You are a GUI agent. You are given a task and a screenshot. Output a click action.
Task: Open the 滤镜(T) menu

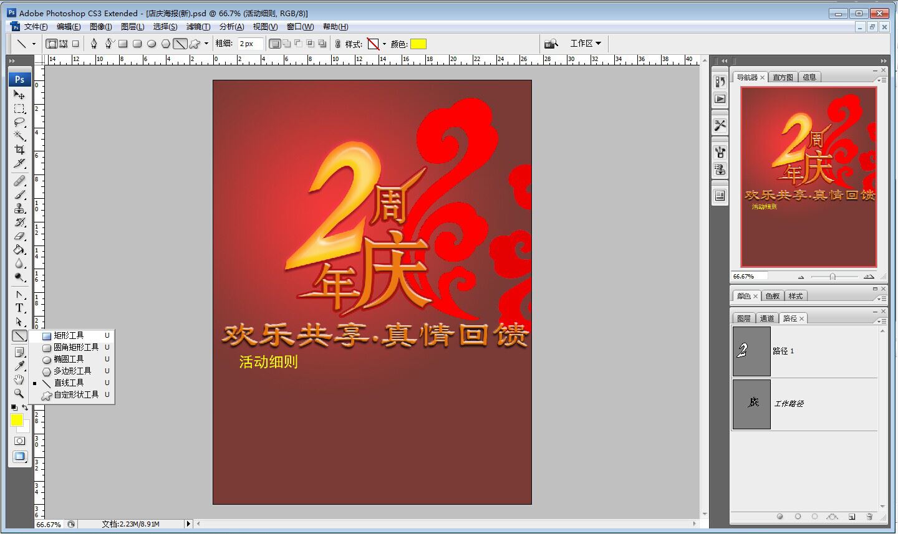[198, 27]
